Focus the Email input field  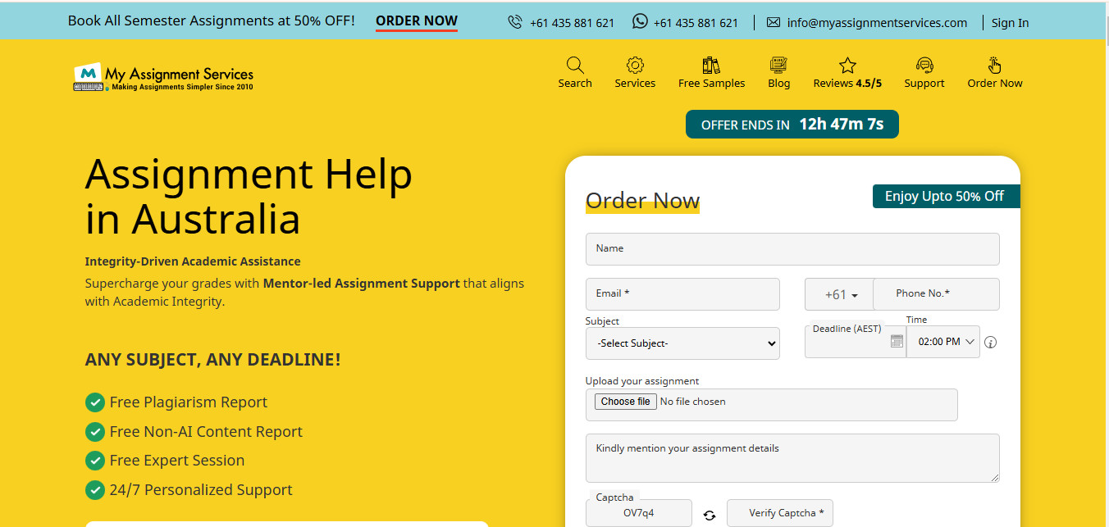[682, 294]
